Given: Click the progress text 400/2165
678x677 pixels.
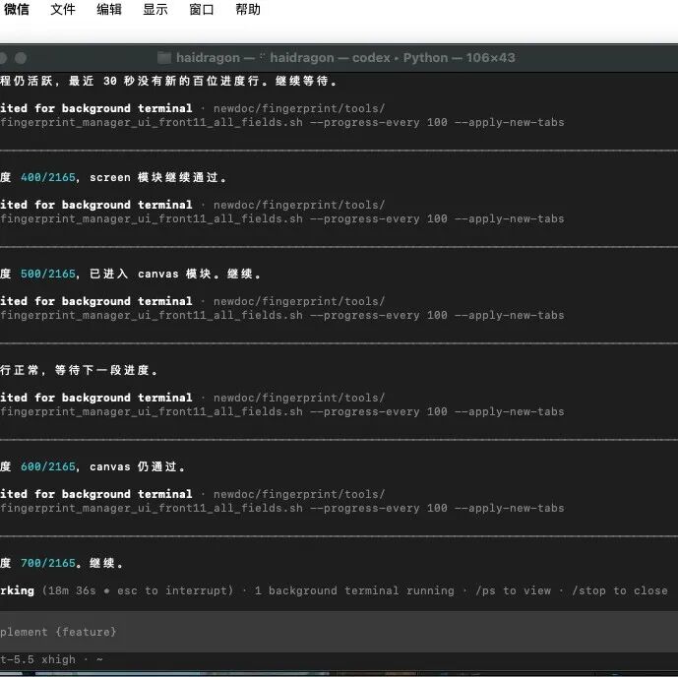Looking at the screenshot, I should tap(48, 177).
